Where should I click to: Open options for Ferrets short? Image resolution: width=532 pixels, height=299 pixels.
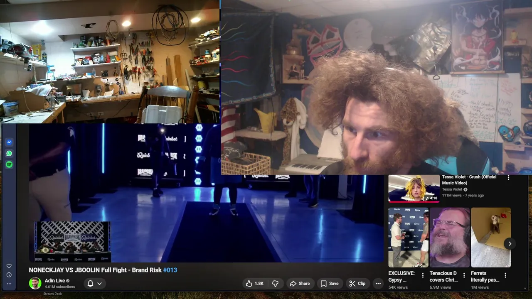pyautogui.click(x=505, y=275)
